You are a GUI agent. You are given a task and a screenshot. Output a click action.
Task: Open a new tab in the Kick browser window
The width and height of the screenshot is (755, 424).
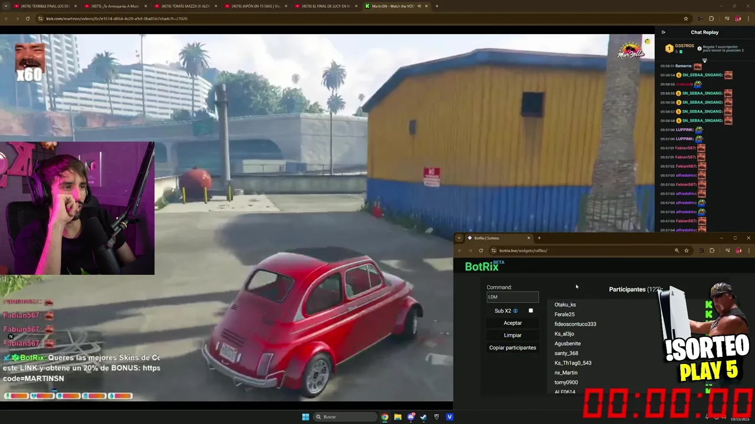436,6
